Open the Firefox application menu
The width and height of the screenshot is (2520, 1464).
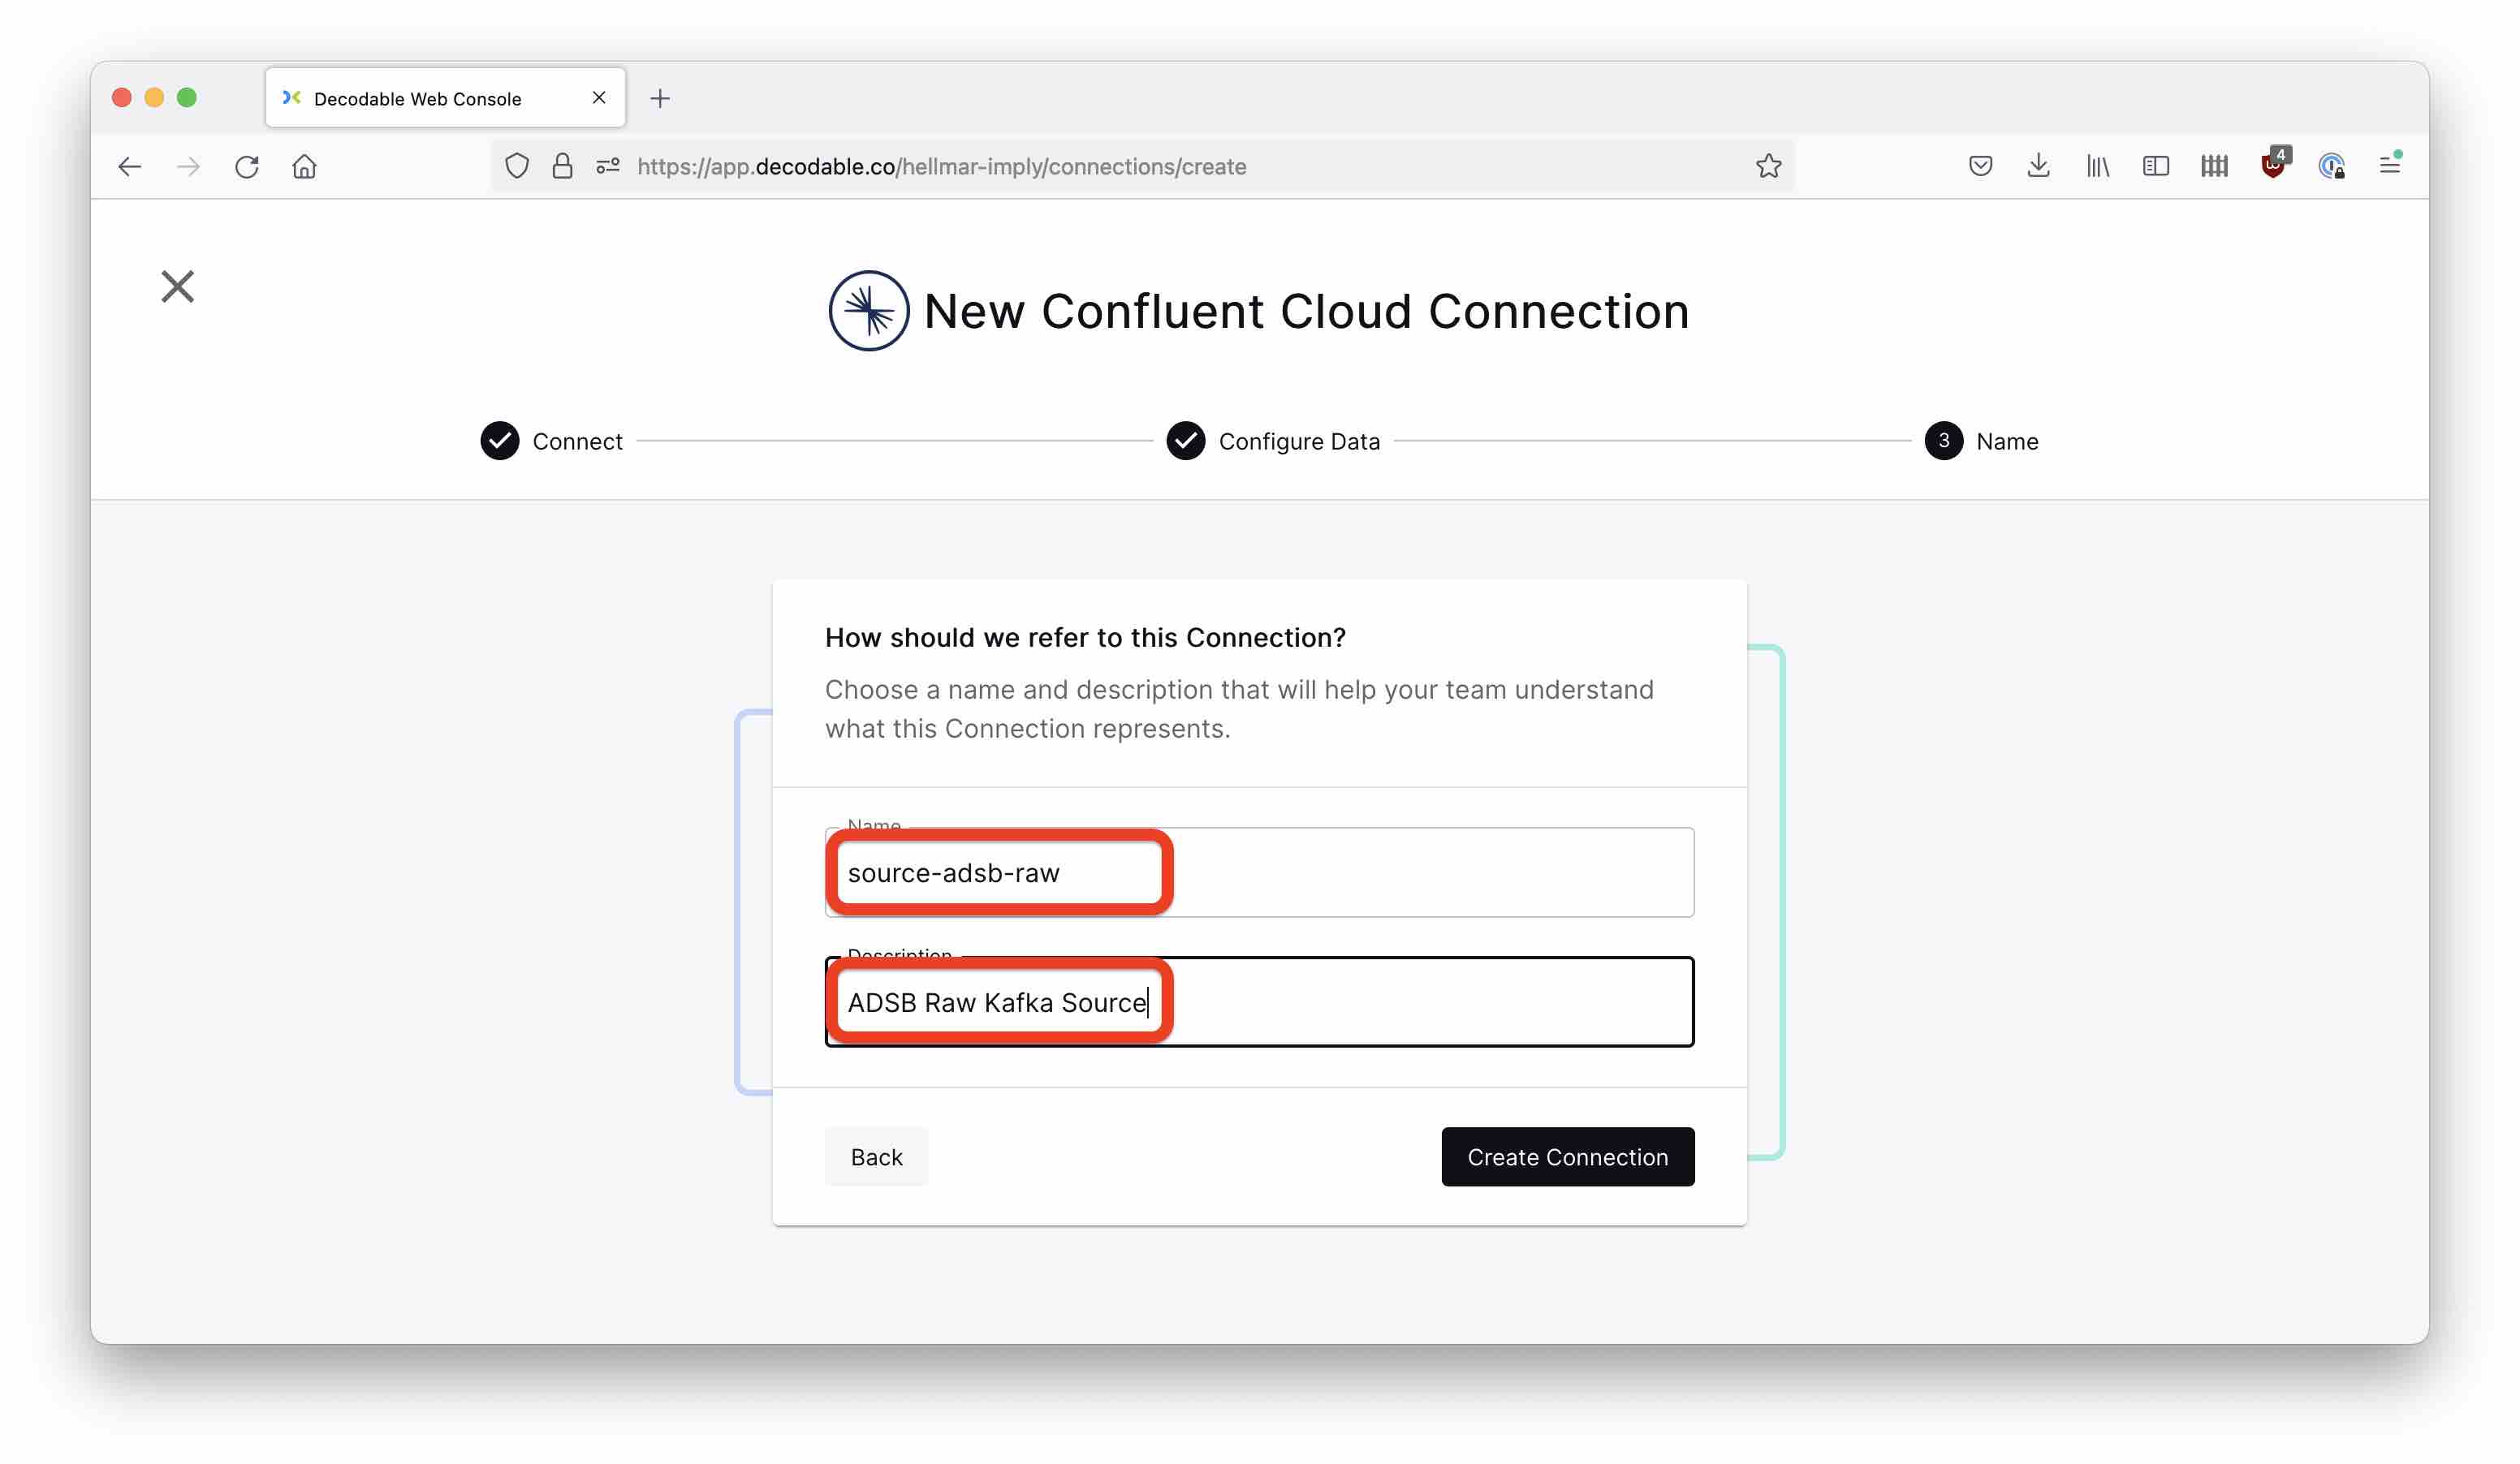[2391, 166]
